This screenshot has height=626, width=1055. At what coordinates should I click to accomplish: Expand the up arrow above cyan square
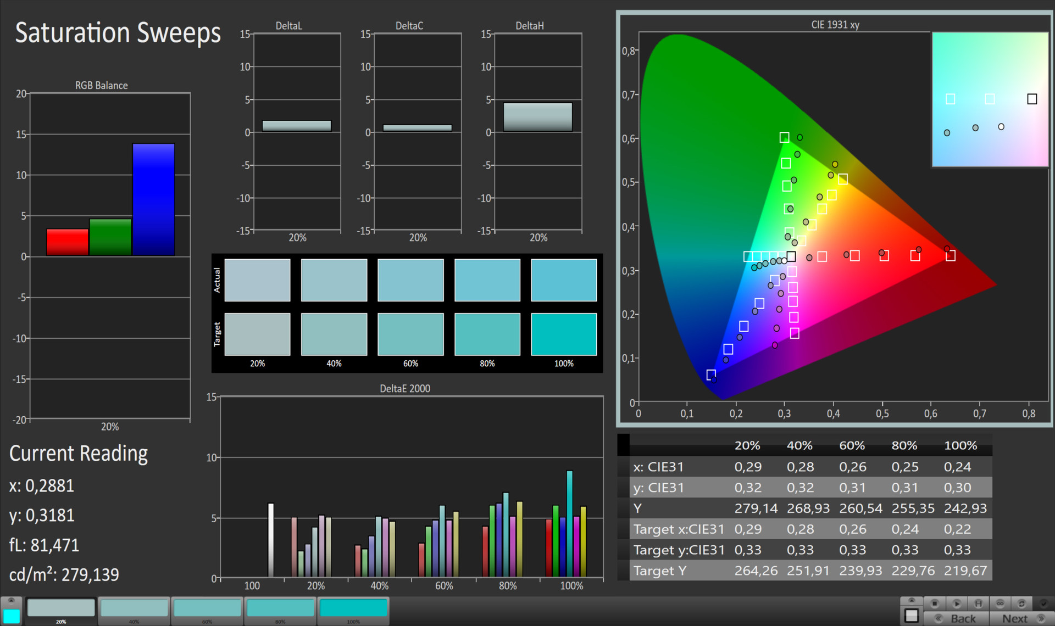(x=11, y=601)
